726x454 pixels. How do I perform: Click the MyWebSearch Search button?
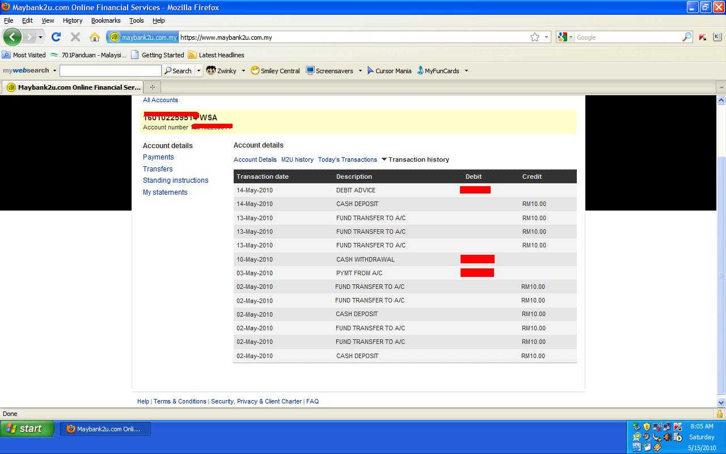point(178,70)
